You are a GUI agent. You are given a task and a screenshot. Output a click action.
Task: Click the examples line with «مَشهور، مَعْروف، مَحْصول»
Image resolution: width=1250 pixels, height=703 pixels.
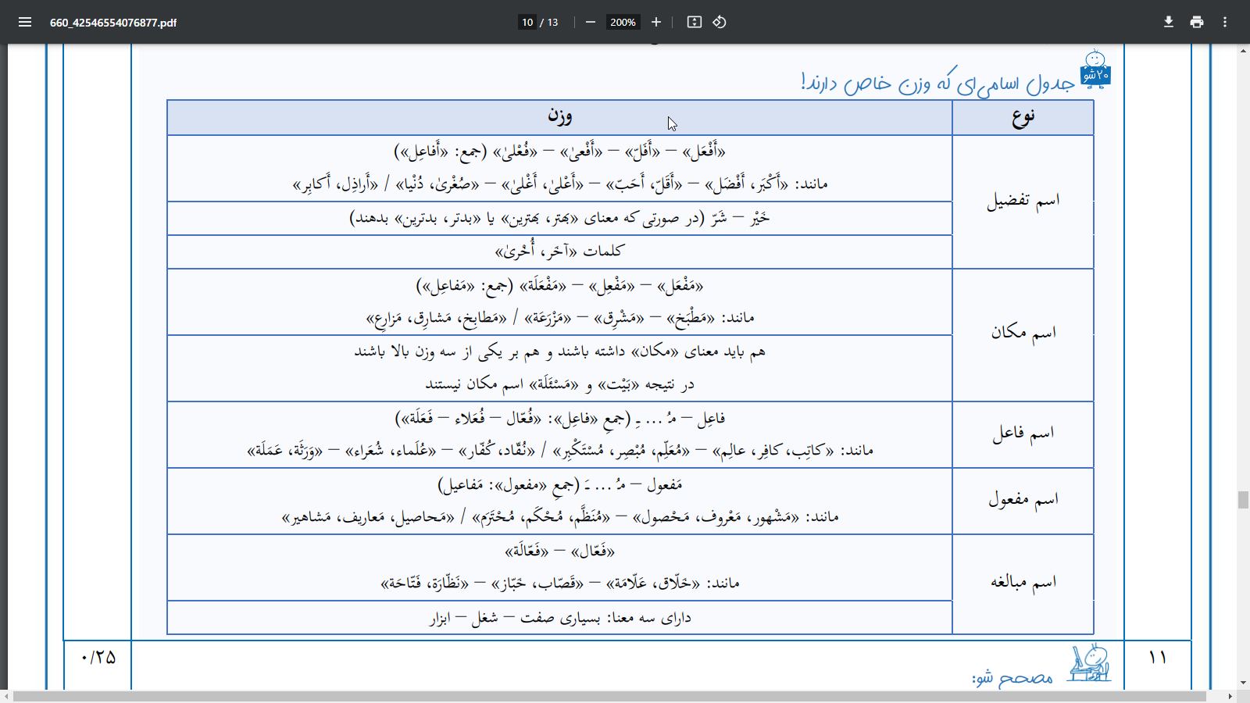[559, 517]
